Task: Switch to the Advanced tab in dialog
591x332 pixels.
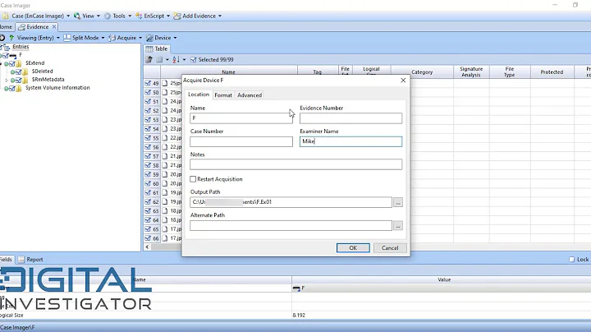Action: [250, 95]
